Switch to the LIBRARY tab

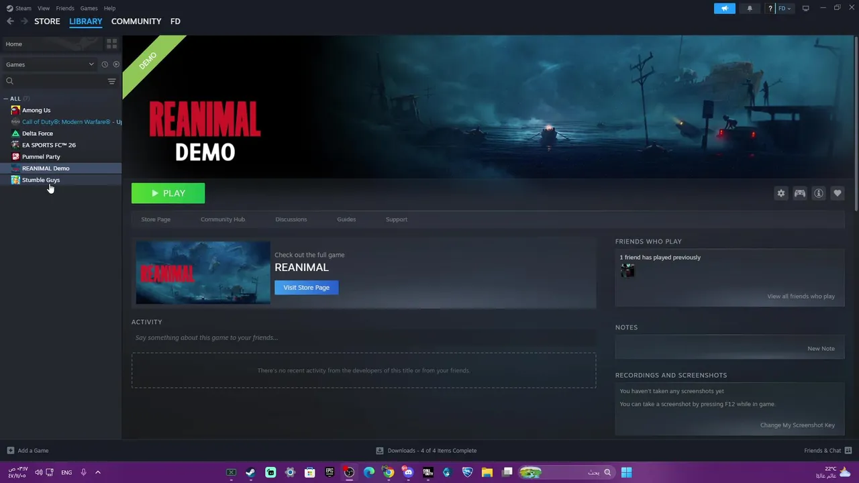coord(86,21)
